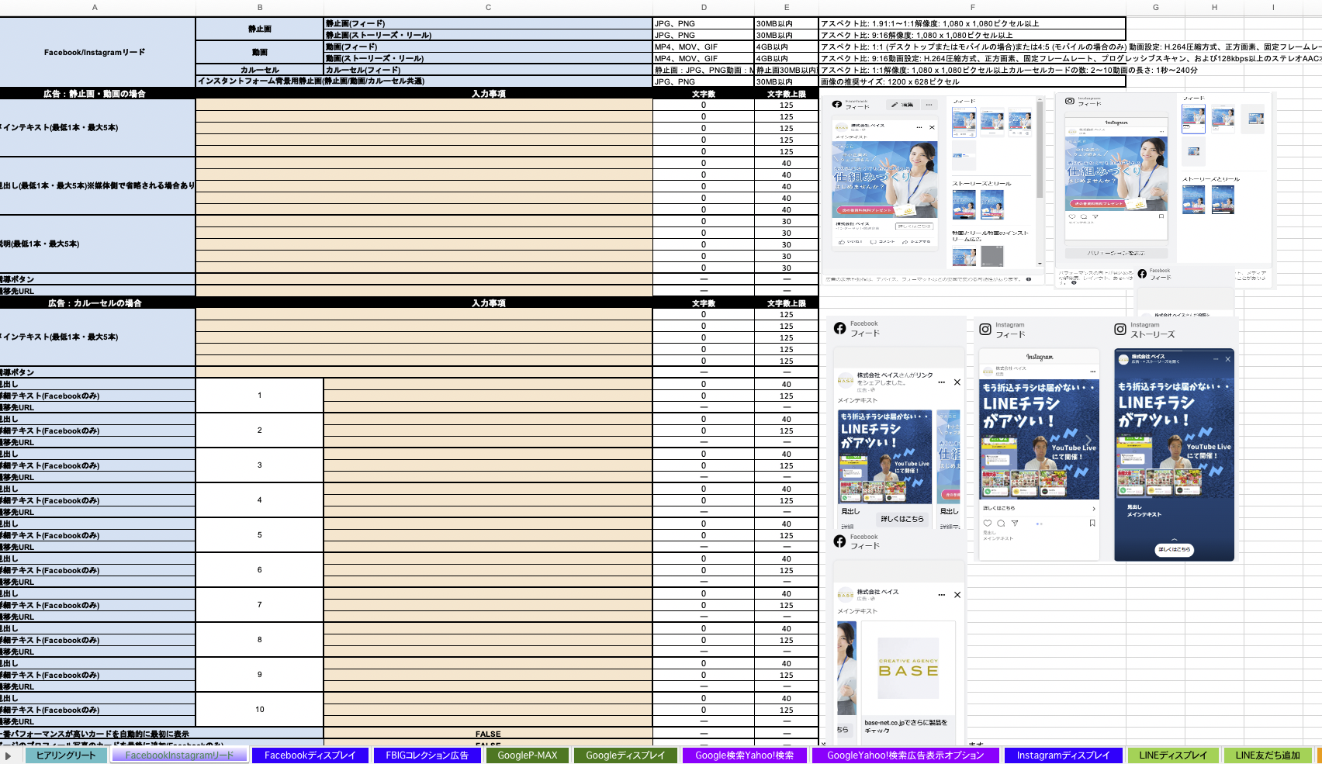The image size is (1322, 764).
Task: Click the X icon in the Instagram Stories preview
Action: click(x=1228, y=359)
